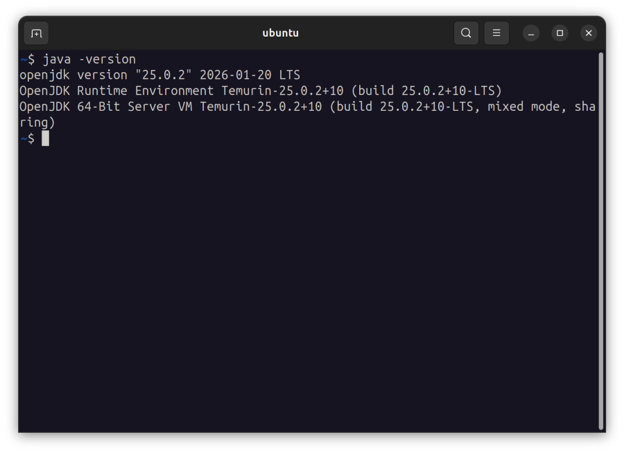Click the blinking terminal cursor
This screenshot has width=624, height=453.
pyautogui.click(x=46, y=138)
